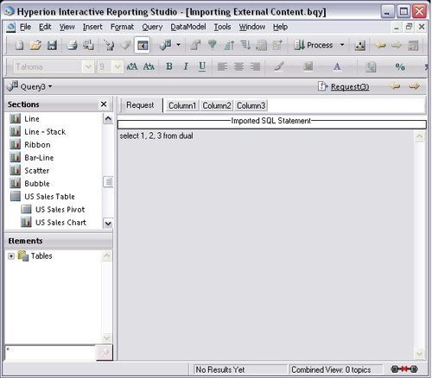The height and width of the screenshot is (378, 432).
Task: Open the font size dropdown
Action: pos(118,67)
